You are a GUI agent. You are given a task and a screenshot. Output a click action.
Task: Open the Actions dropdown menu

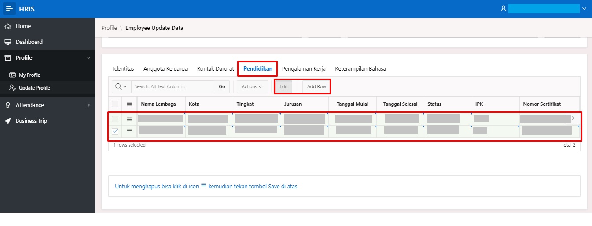pyautogui.click(x=252, y=86)
